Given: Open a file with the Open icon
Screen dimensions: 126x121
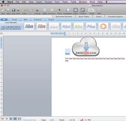Looking at the screenshot, I should click(9, 10).
